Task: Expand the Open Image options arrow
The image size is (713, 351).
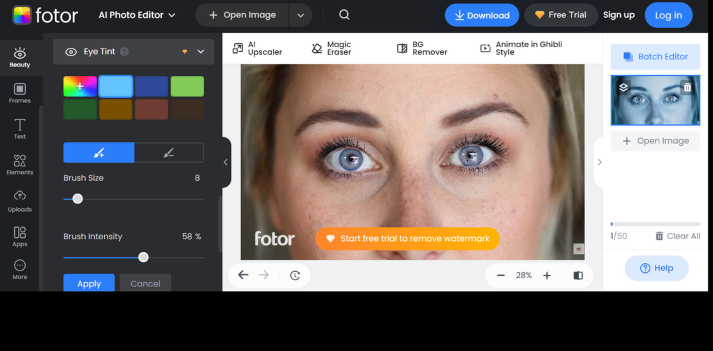Action: tap(300, 15)
